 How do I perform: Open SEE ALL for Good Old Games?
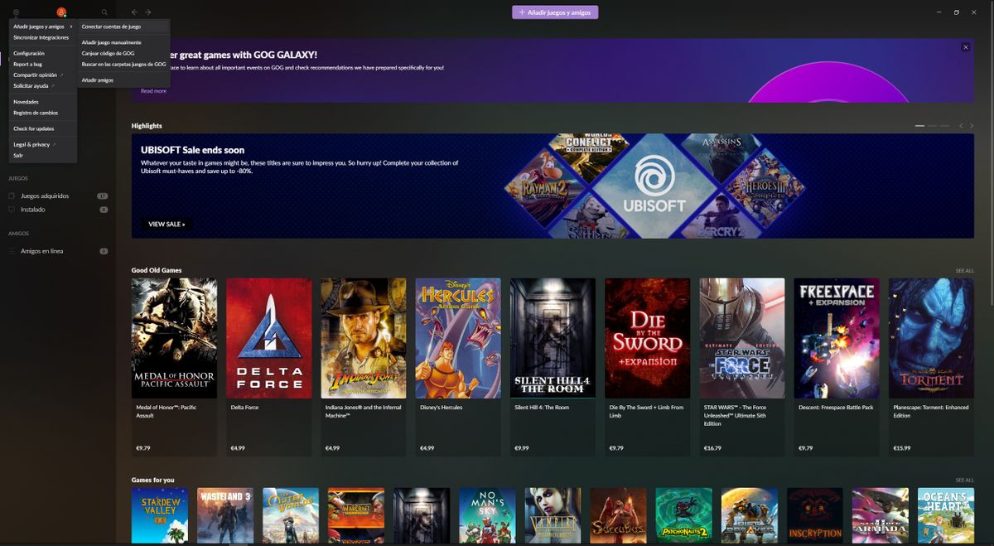(964, 270)
